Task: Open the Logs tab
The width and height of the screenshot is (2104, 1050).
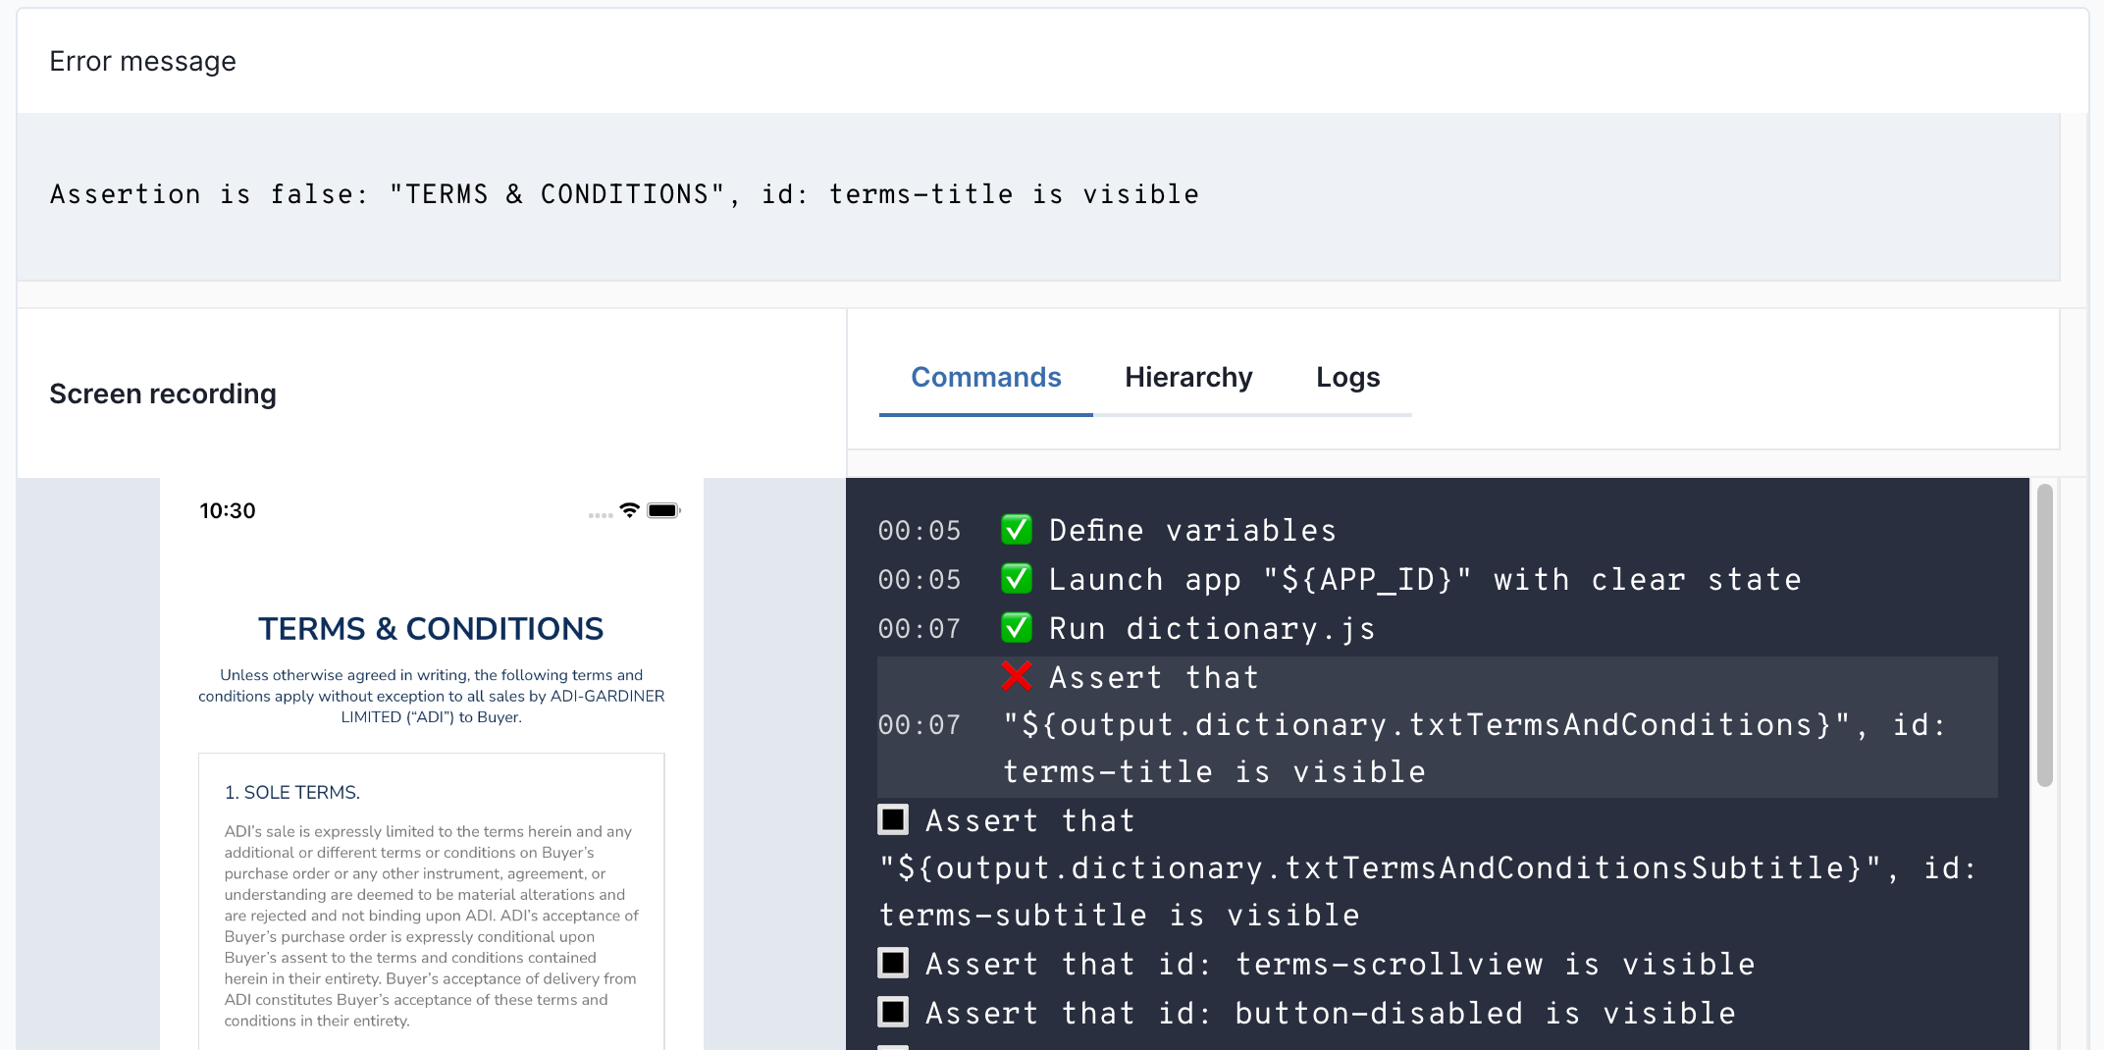Action: [x=1348, y=377]
